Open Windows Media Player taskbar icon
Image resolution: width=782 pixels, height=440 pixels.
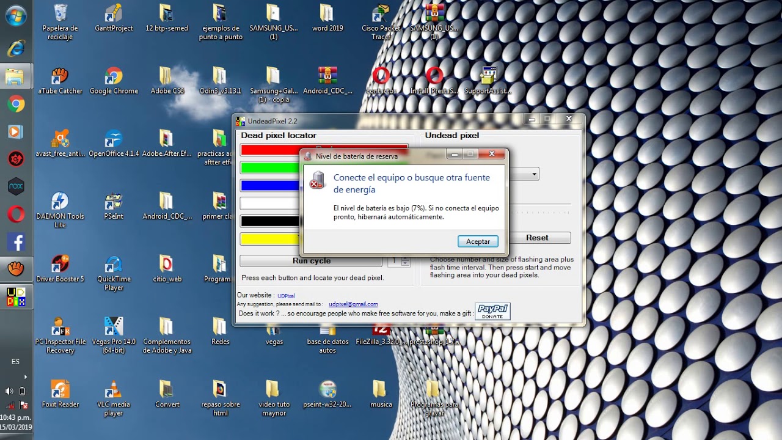(16, 131)
